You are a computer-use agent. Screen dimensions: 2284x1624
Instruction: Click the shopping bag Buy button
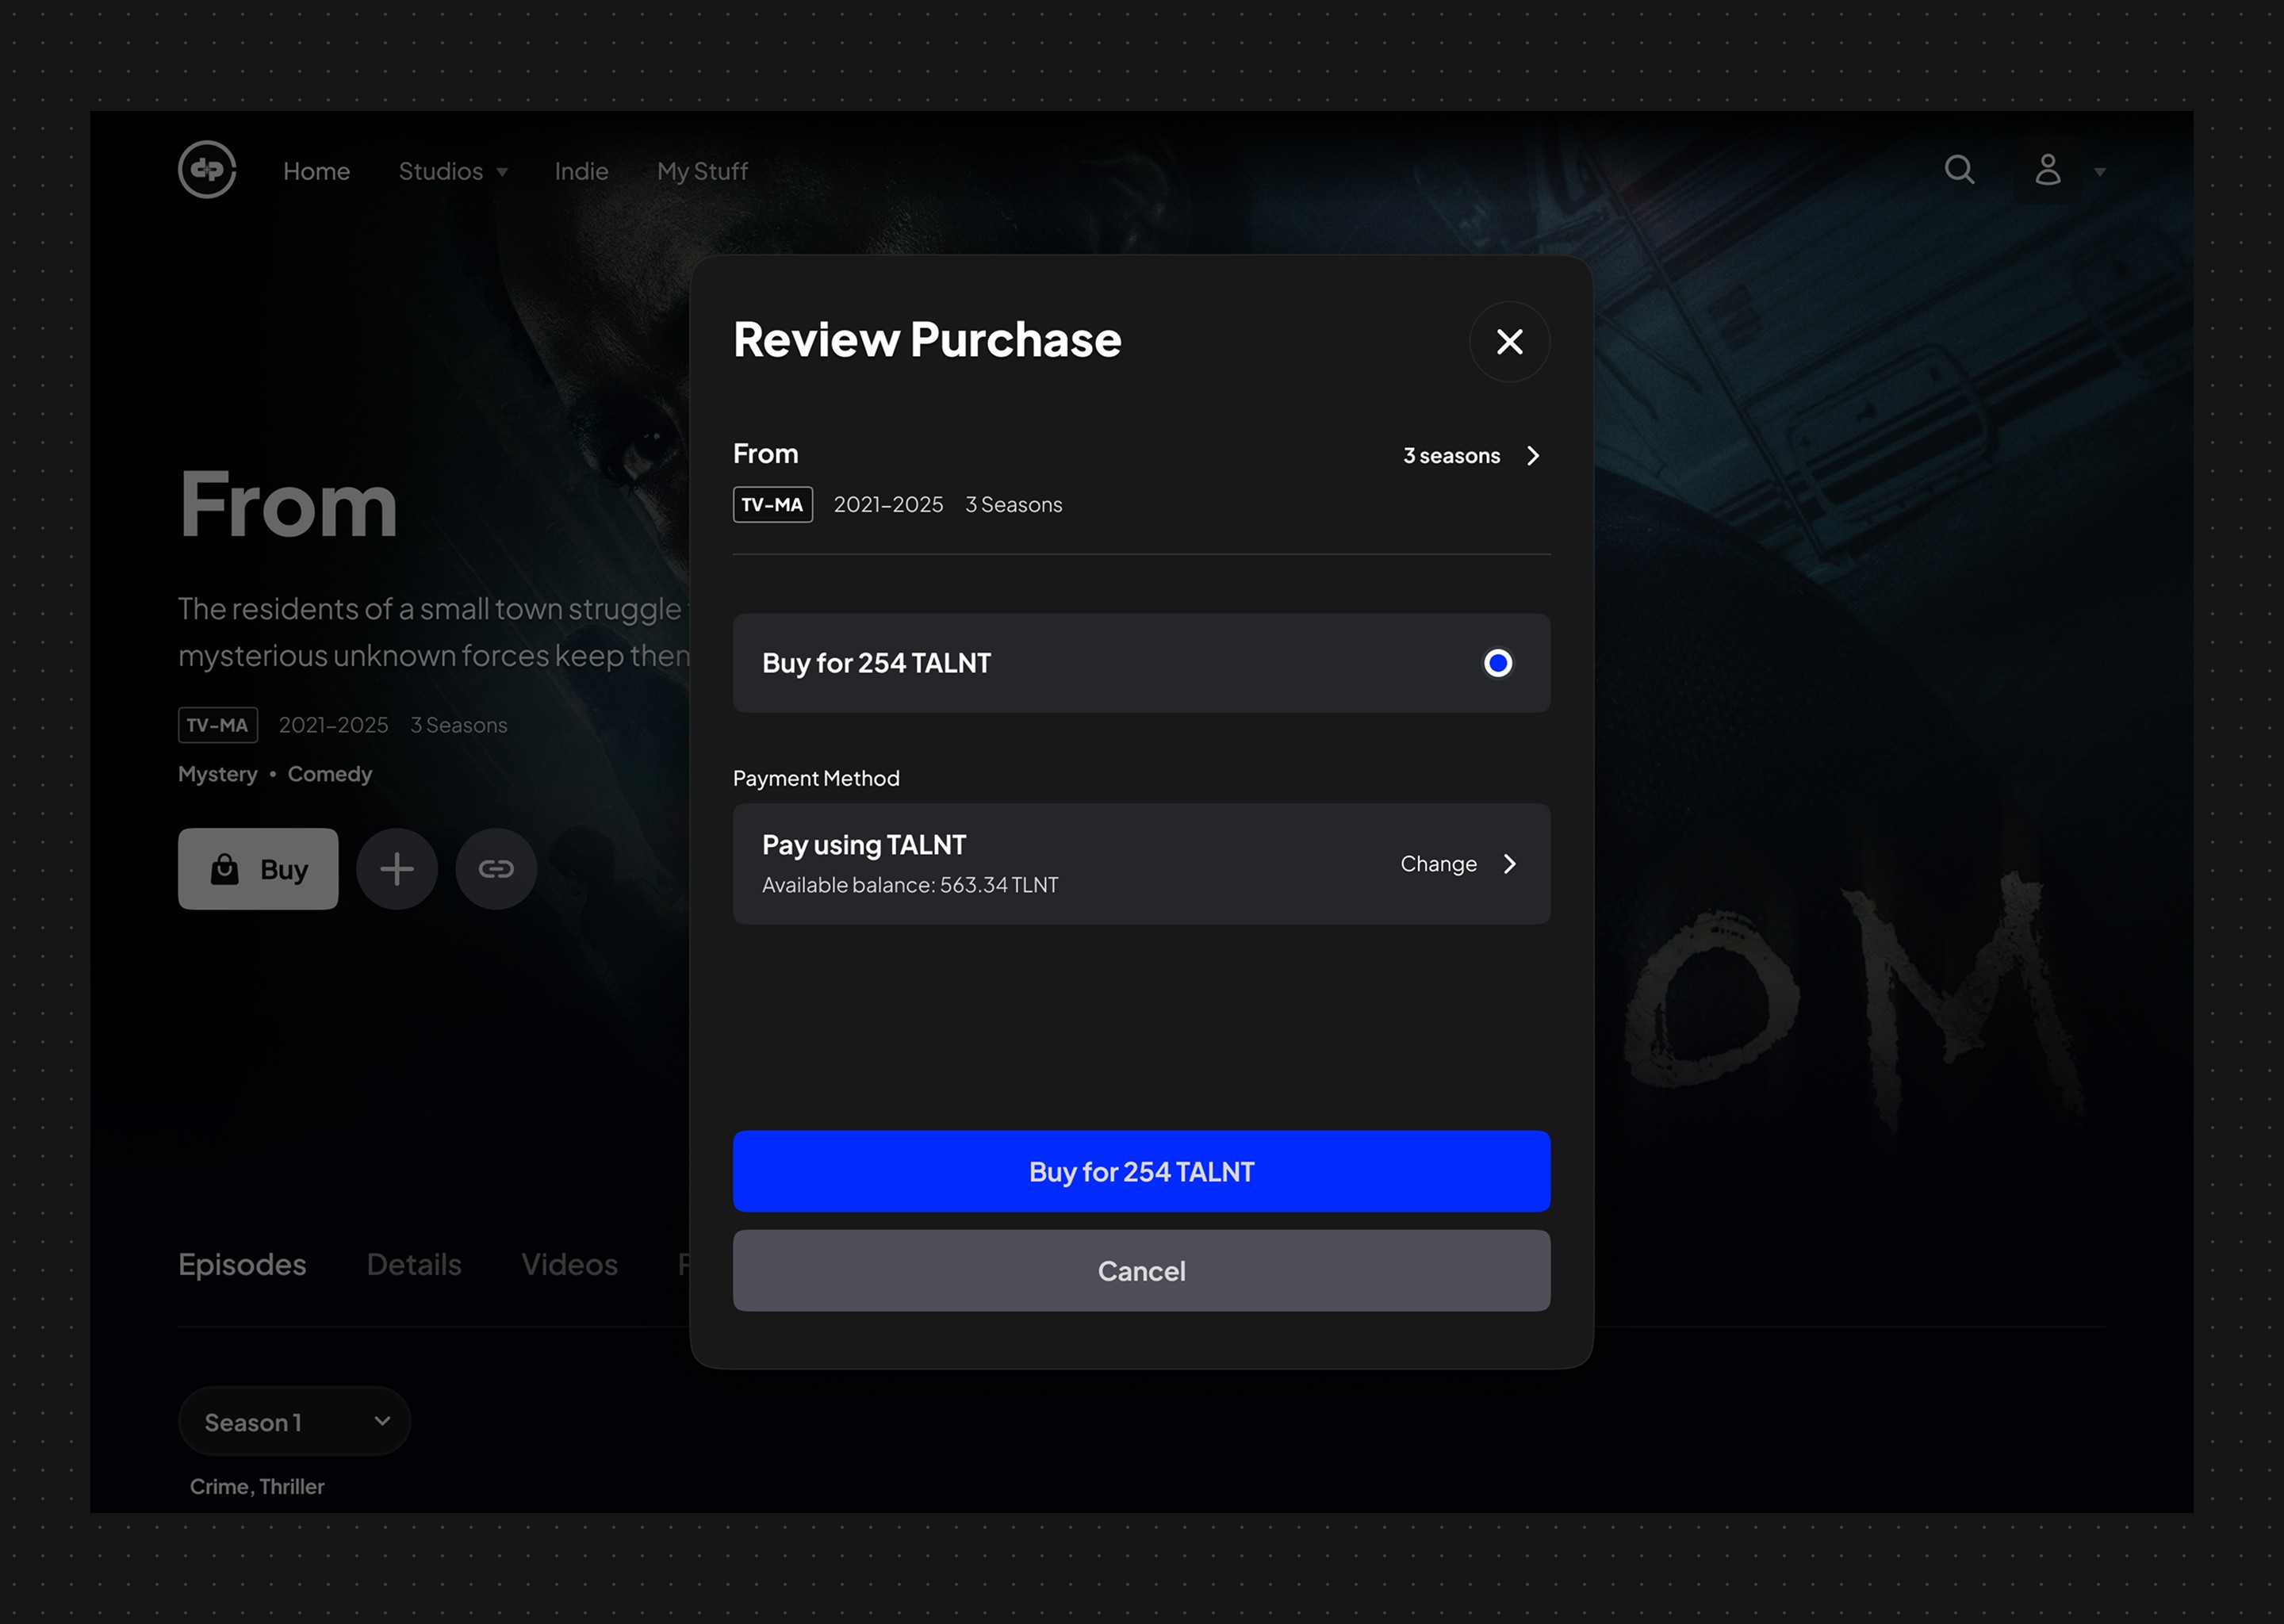258,869
